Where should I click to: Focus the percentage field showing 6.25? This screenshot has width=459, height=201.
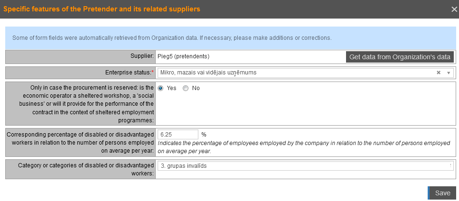[178, 134]
